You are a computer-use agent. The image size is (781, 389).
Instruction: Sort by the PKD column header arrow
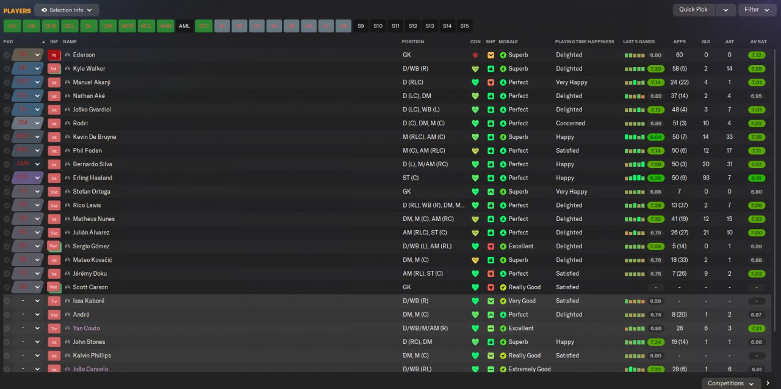point(44,42)
